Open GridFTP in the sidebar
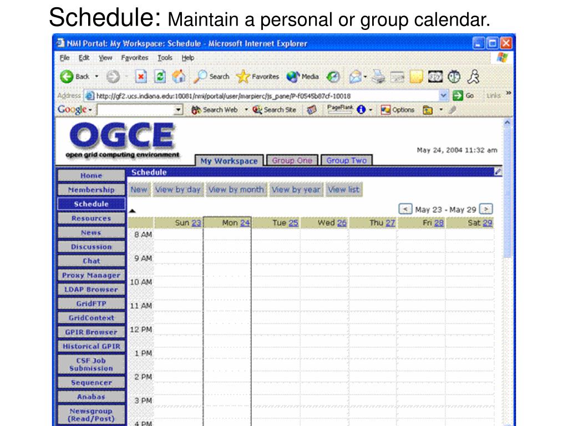 pos(92,303)
